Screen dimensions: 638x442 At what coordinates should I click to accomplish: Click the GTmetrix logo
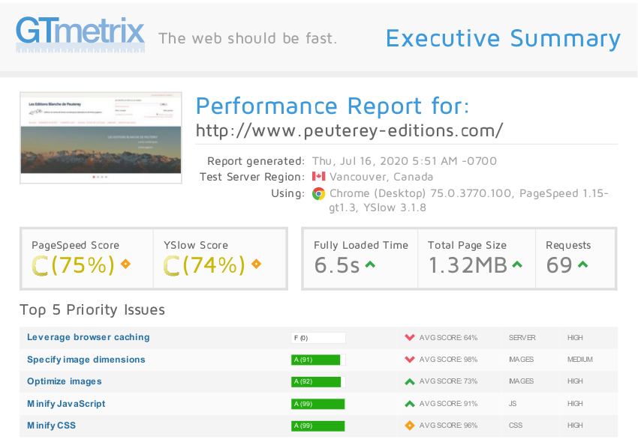click(x=80, y=34)
